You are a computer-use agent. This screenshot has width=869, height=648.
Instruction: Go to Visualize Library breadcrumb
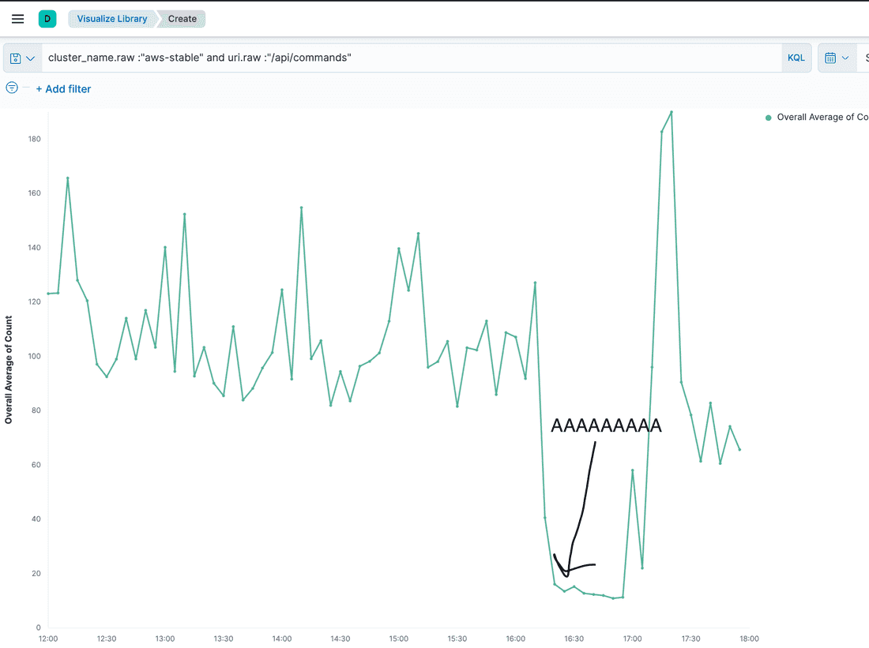click(111, 19)
